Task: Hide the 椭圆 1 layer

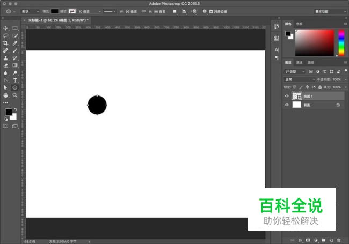Action: (287, 96)
